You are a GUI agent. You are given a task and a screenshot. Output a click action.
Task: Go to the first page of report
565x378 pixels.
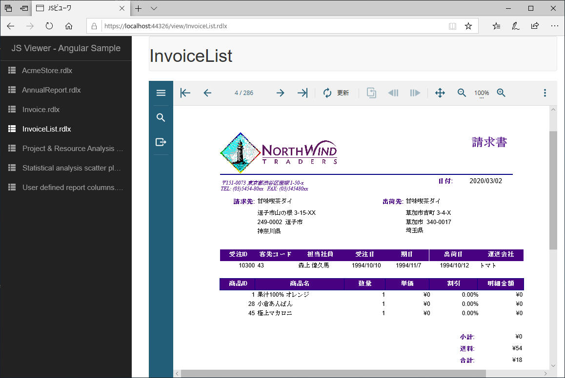[x=185, y=93]
